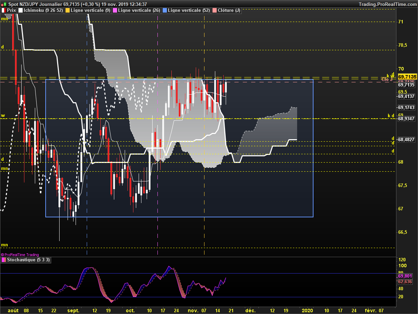The width and height of the screenshot is (418, 314).
Task: Select the 68,4827 price axis label
Action: (406, 140)
